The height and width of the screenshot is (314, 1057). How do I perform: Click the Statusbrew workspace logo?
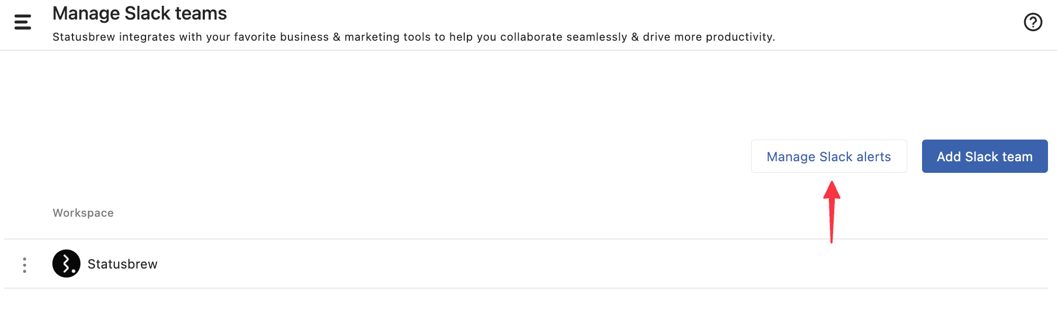66,264
